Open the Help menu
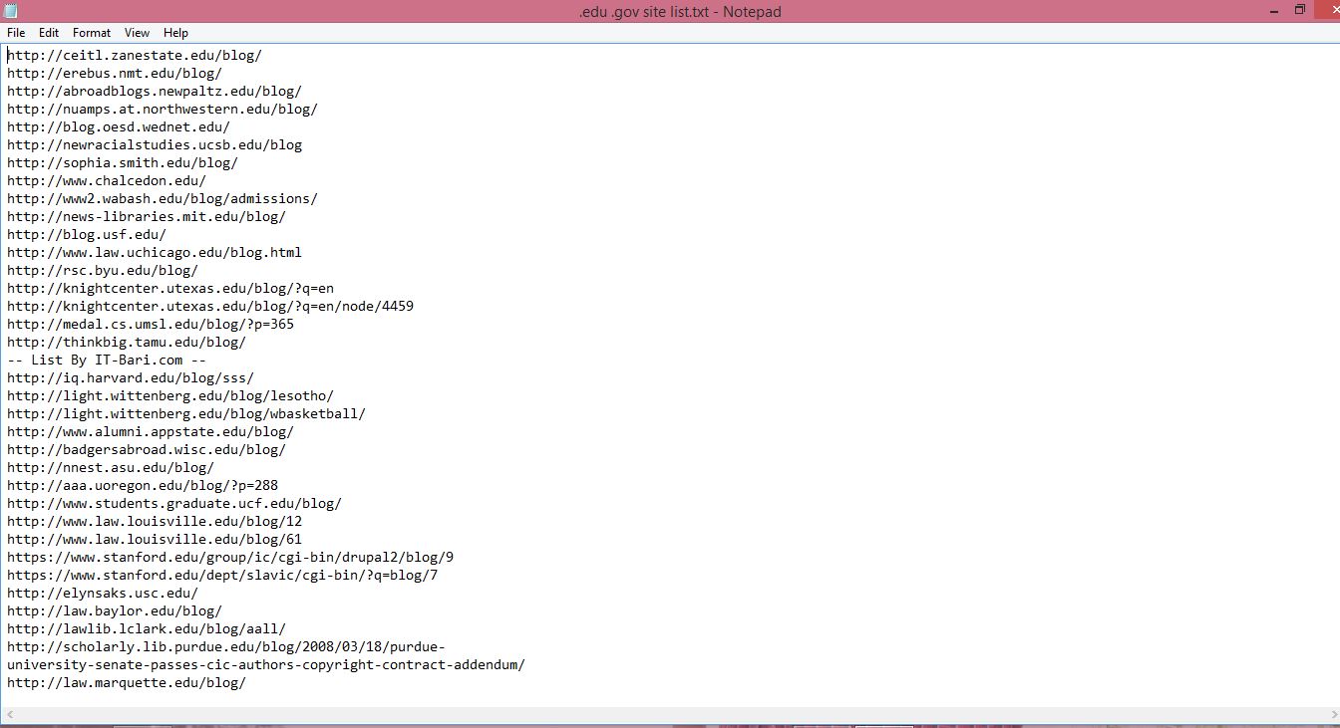Image resolution: width=1340 pixels, height=728 pixels. click(x=175, y=33)
